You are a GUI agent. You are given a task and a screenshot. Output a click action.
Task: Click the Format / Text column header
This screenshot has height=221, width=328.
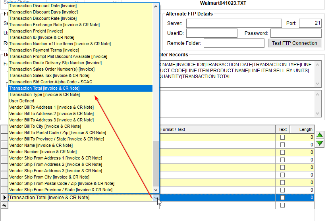click(217, 129)
